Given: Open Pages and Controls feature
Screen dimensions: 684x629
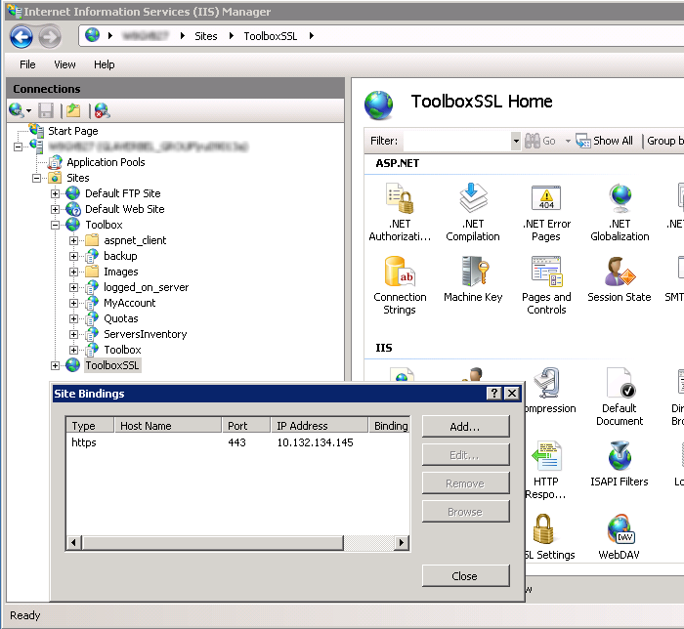Looking at the screenshot, I should 546,273.
